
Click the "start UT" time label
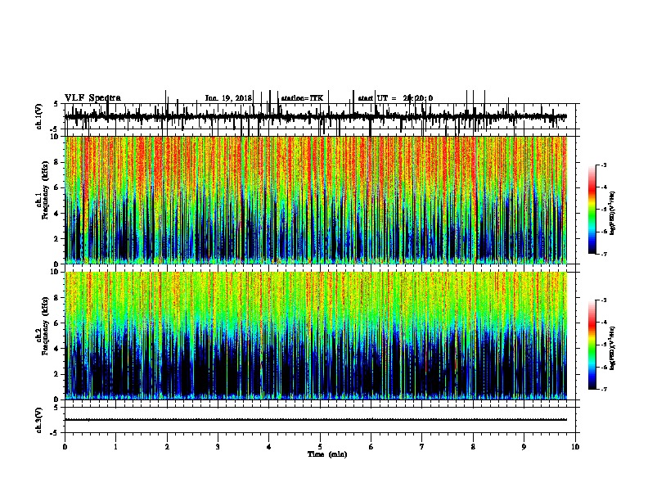tap(395, 98)
